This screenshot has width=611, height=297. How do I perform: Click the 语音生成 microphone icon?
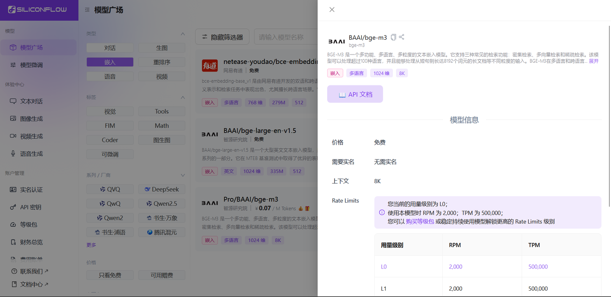(13, 154)
